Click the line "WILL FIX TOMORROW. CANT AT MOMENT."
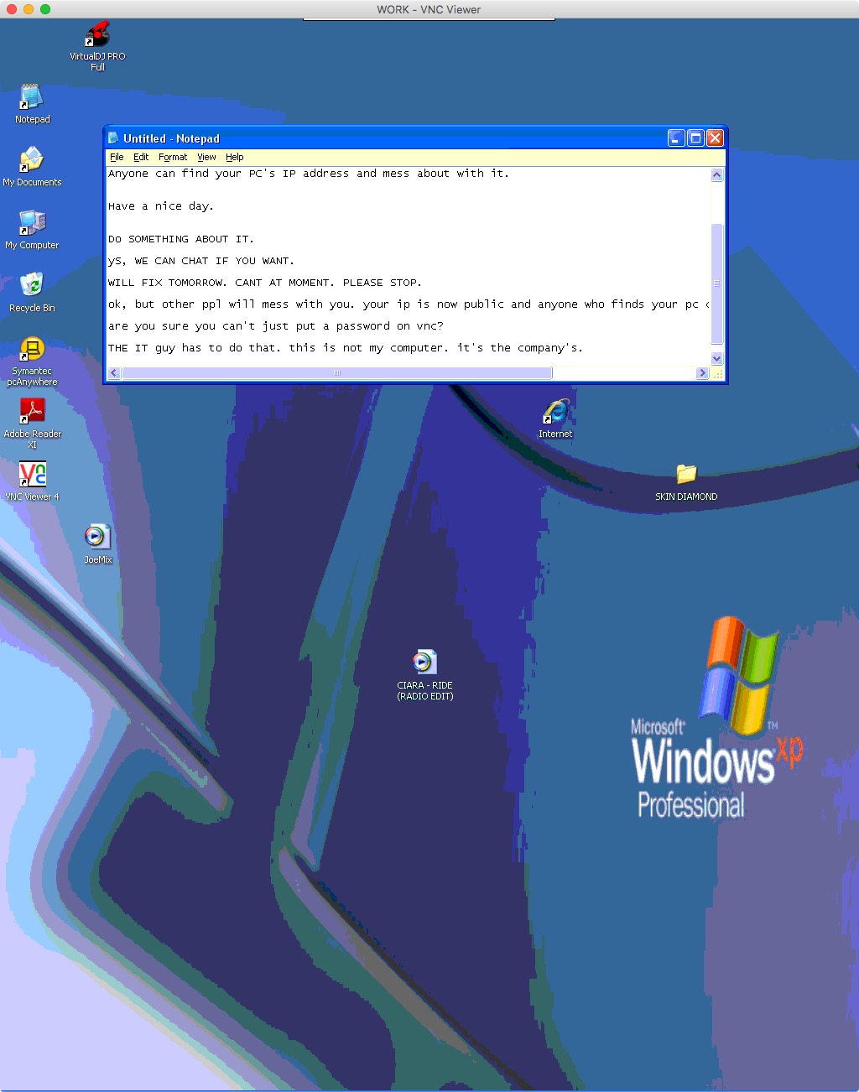Viewport: 859px width, 1092px height. [x=221, y=283]
